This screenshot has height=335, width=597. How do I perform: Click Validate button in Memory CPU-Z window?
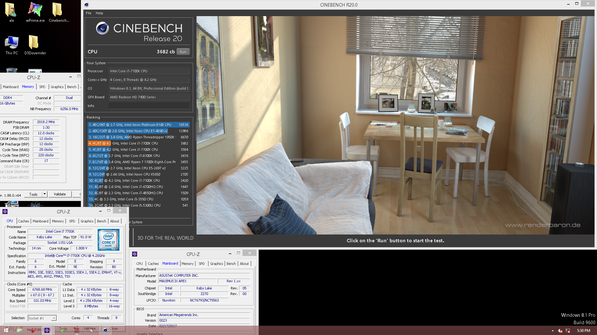[x=60, y=194]
